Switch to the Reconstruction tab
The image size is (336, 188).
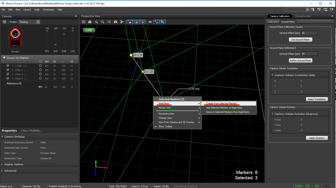point(303,16)
